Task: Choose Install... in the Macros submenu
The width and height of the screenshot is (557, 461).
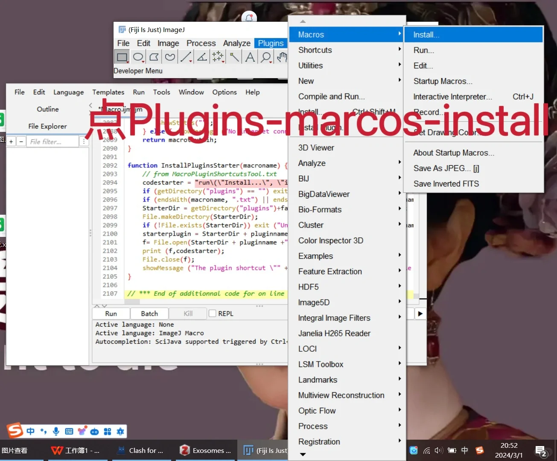Action: pos(474,35)
